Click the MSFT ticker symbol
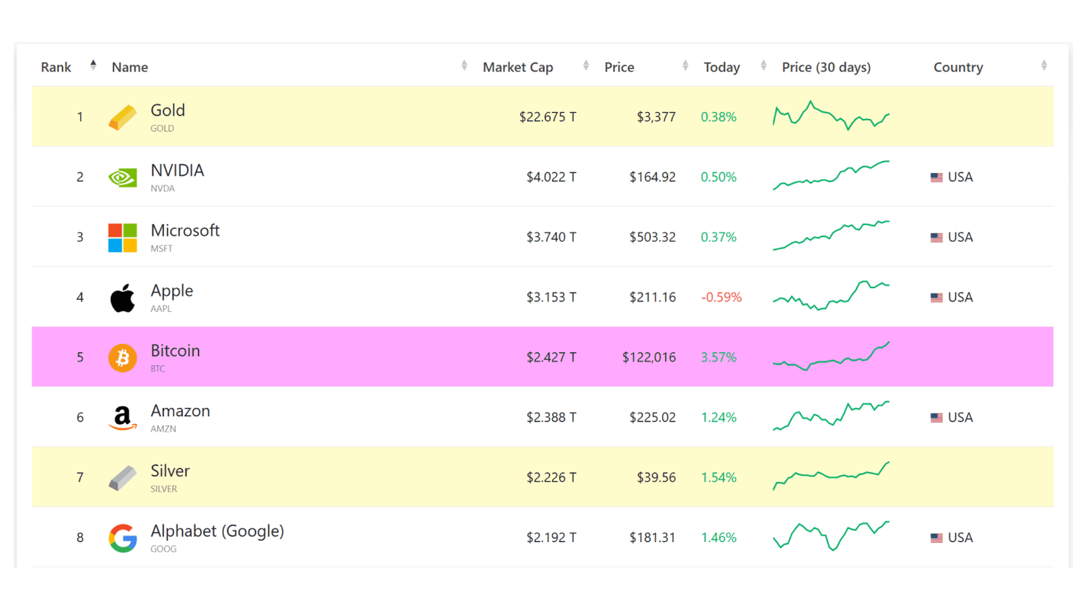 pos(162,249)
